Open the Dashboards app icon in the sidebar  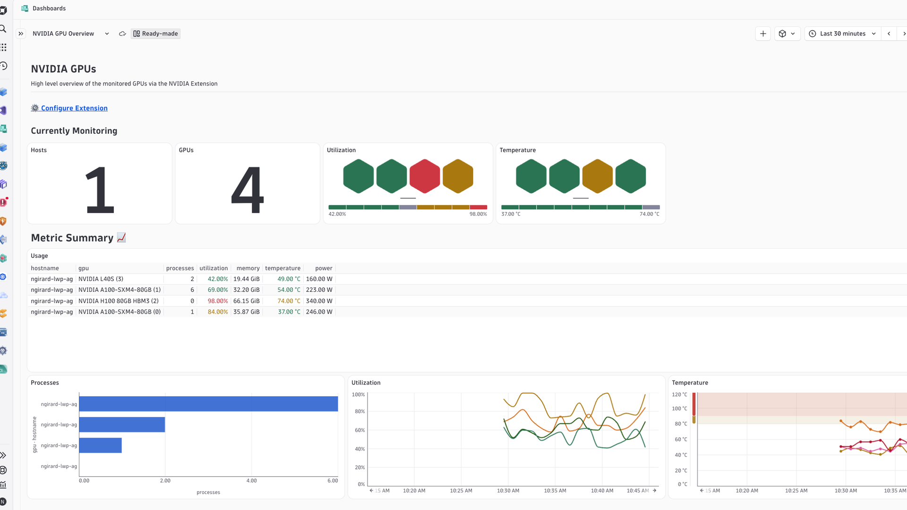[x=3, y=128]
